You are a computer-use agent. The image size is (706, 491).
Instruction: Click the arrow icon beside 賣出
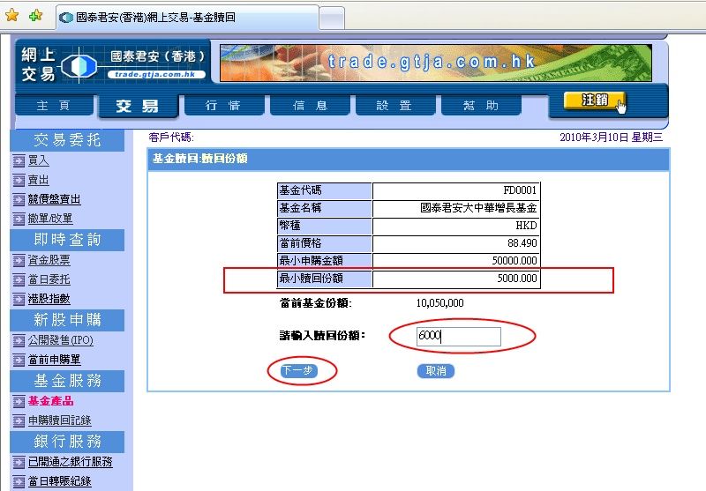tap(19, 181)
